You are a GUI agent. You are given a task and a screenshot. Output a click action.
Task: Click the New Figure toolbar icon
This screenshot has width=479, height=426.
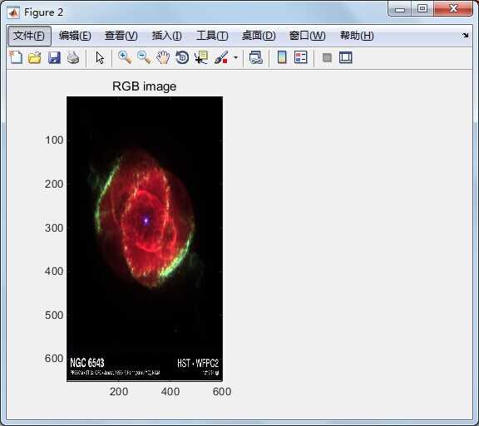(16, 57)
